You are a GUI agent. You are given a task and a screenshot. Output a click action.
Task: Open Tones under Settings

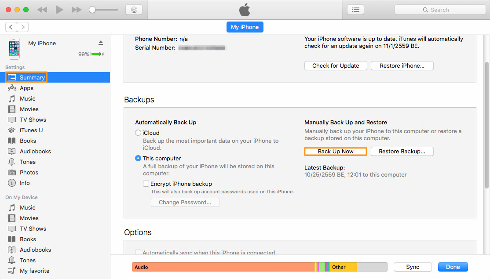28,162
